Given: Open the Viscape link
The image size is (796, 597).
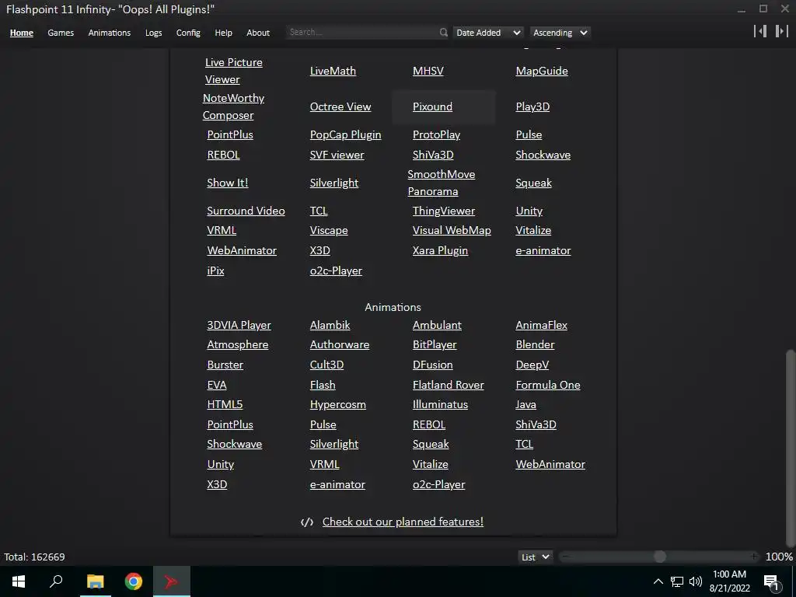Looking at the screenshot, I should [329, 230].
